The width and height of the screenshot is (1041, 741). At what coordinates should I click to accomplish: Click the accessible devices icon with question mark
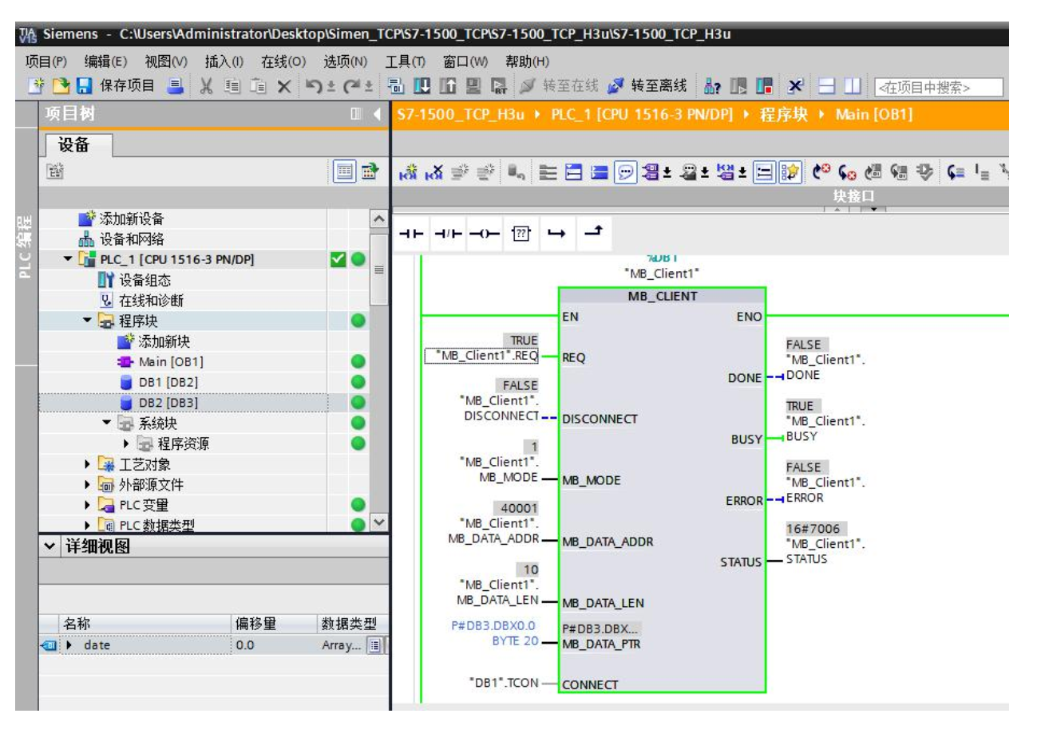(x=711, y=85)
